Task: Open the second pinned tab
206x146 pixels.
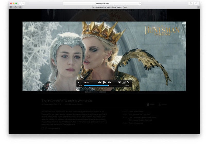Action: 15,7
